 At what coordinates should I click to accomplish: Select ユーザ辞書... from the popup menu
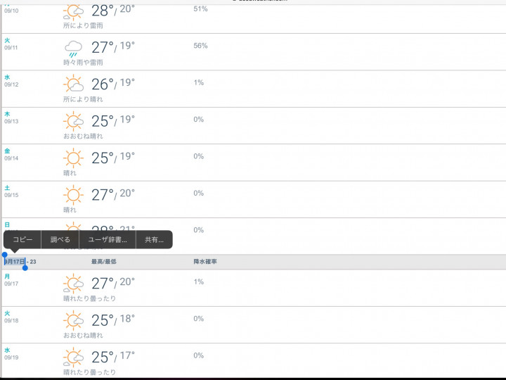(x=108, y=240)
